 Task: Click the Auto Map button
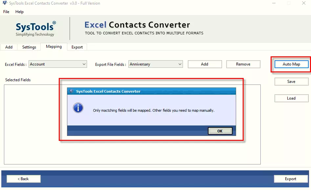(291, 64)
